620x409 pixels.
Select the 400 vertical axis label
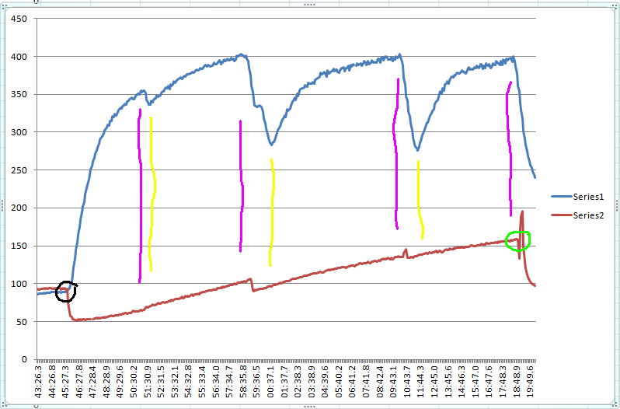pyautogui.click(x=19, y=57)
